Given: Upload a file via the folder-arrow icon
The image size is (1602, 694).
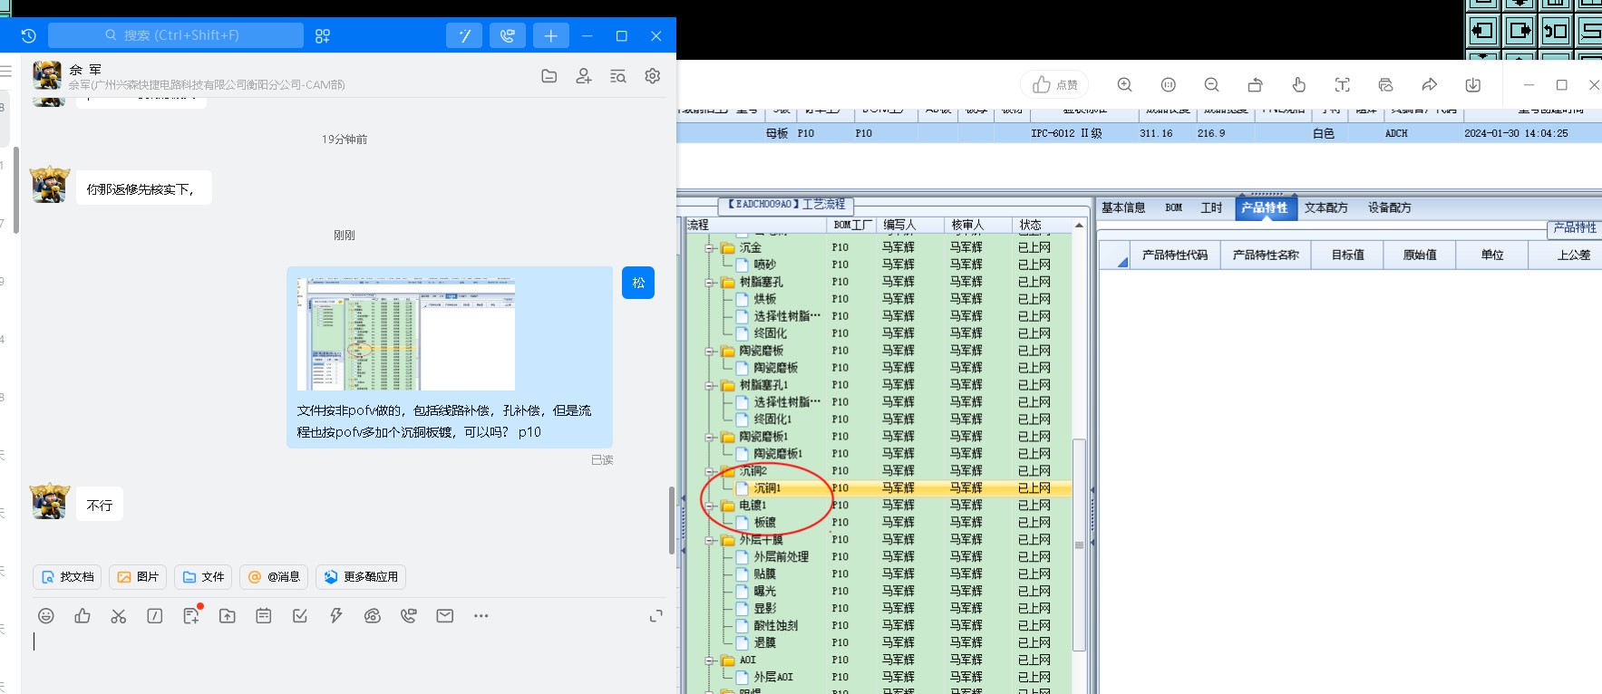Looking at the screenshot, I should tap(228, 616).
